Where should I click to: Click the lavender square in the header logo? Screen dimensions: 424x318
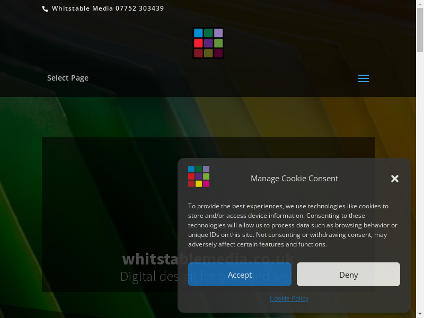click(218, 33)
